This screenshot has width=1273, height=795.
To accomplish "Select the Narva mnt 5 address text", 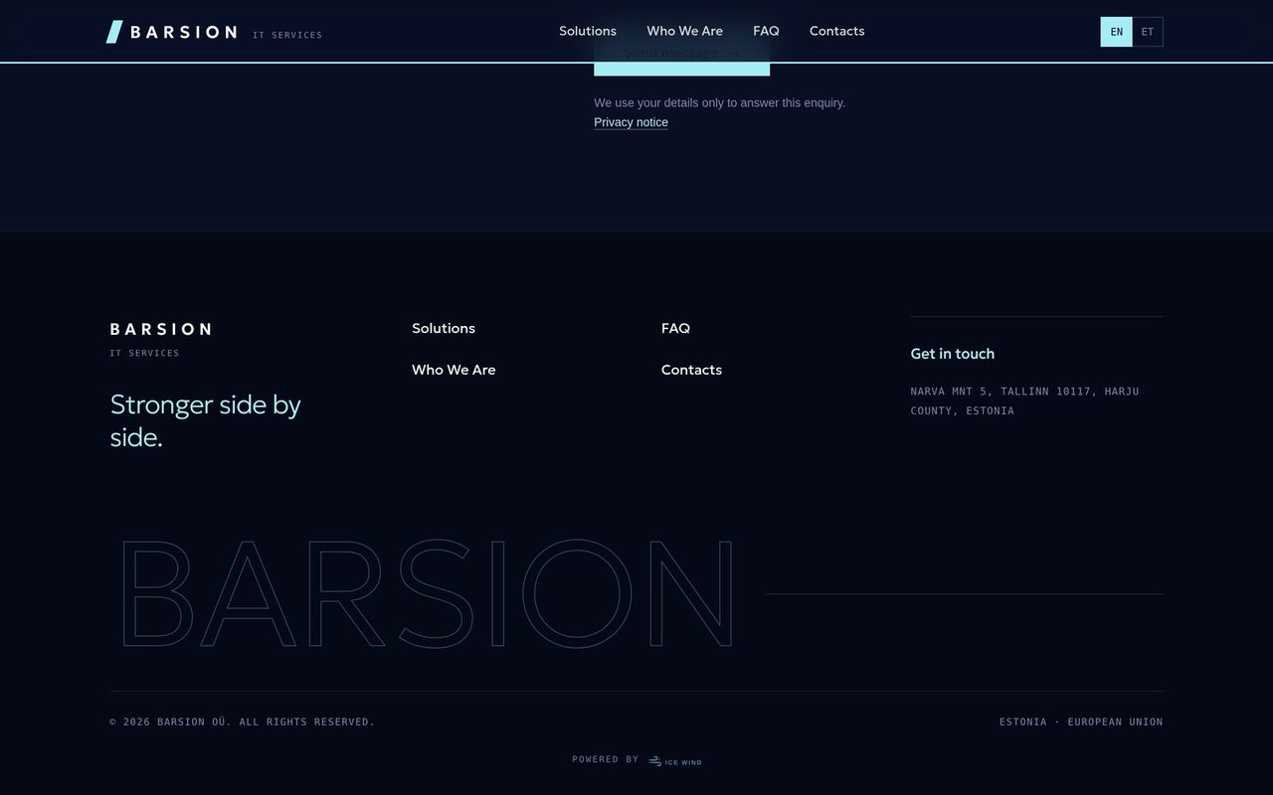I will [x=1024, y=400].
